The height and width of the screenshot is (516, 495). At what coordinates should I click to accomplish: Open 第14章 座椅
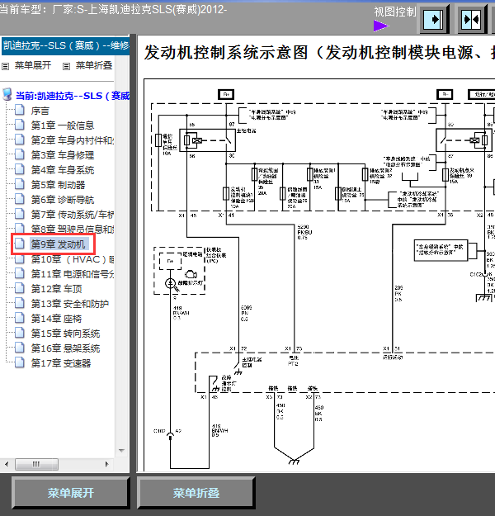click(x=56, y=319)
